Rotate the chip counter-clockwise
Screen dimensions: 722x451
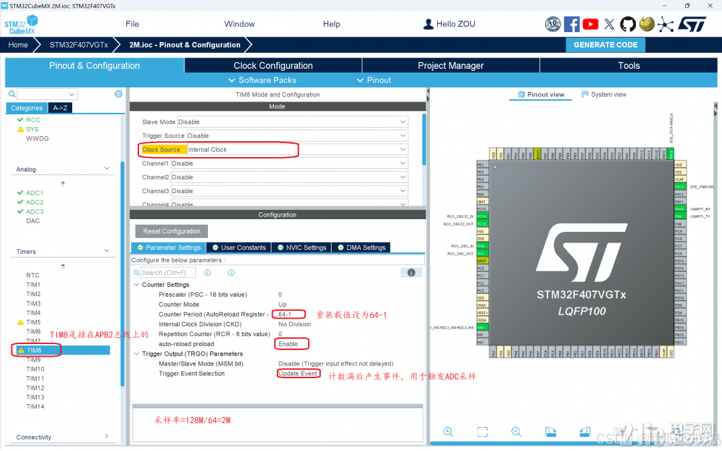click(585, 432)
